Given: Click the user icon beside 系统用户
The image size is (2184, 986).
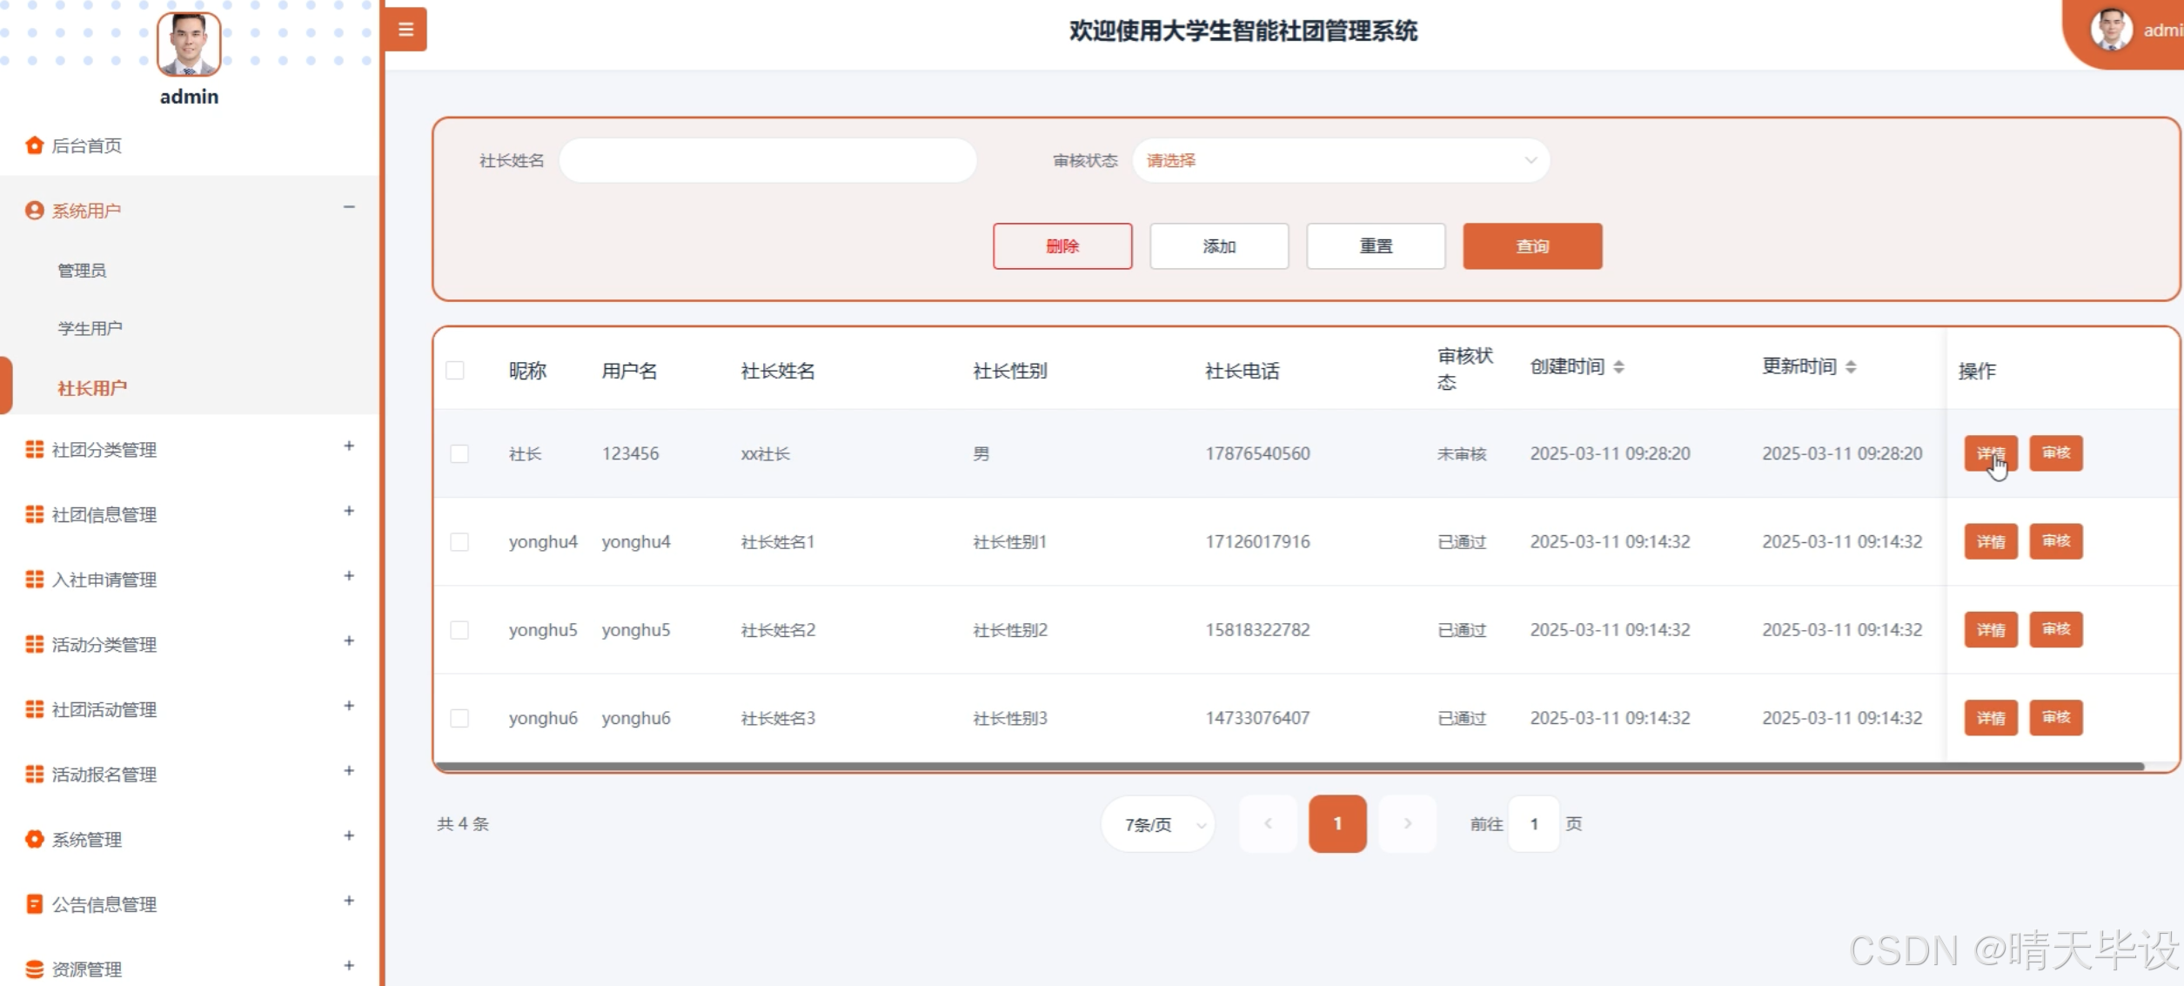Looking at the screenshot, I should (x=34, y=211).
